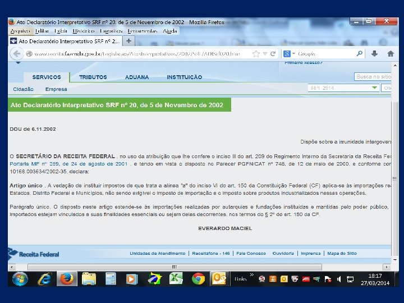Go to the Firefox home page icon
This screenshot has height=303, width=404.
pyautogui.click(x=391, y=54)
